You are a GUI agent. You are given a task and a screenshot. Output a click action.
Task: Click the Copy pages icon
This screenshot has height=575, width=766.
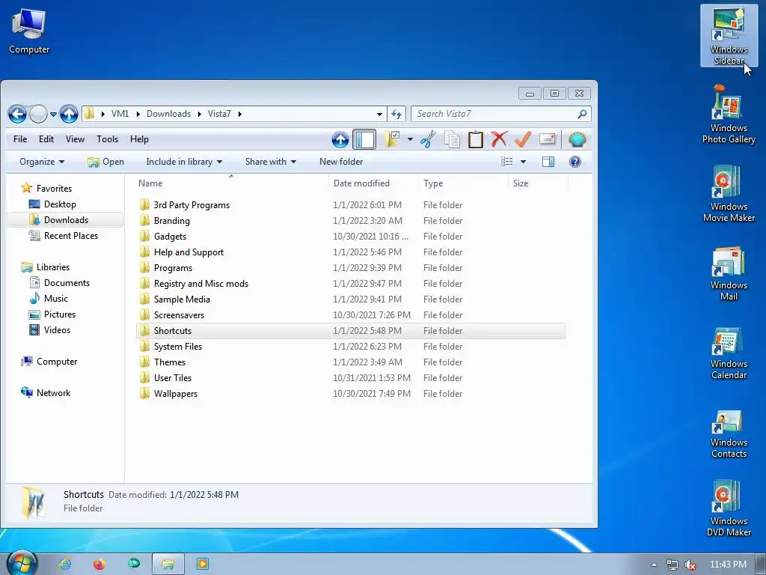(452, 139)
